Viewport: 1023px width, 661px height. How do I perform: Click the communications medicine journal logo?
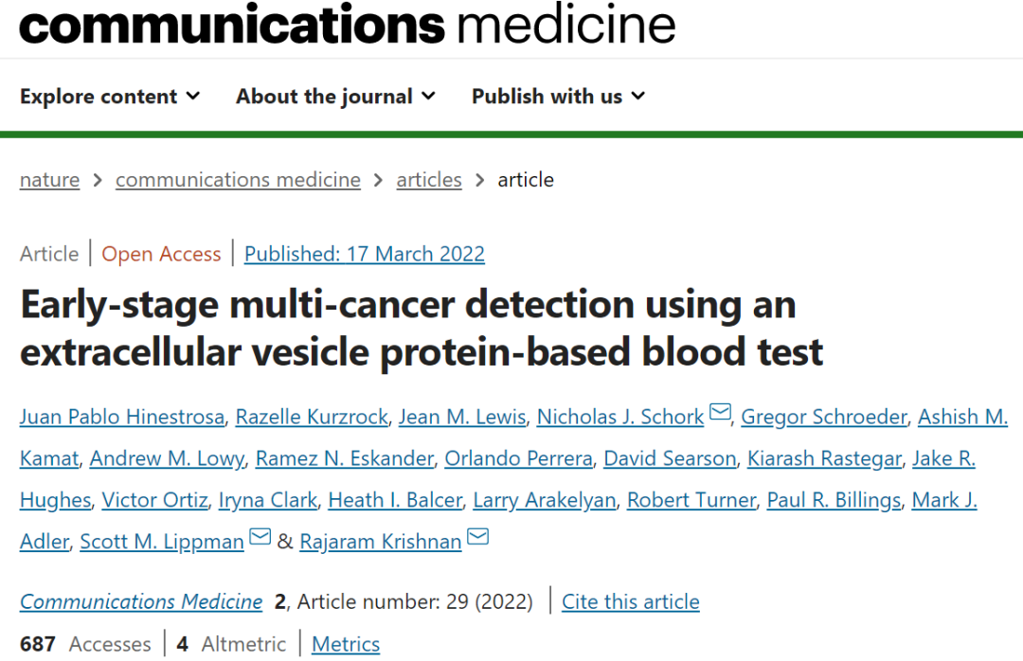[347, 26]
